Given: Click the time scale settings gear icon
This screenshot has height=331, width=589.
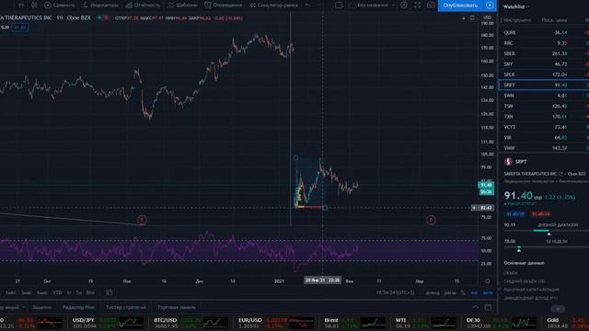Looking at the screenshot, I should (x=487, y=281).
